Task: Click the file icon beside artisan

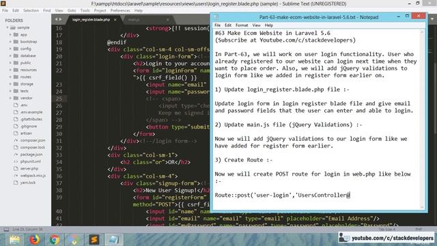Action: click(x=16, y=133)
